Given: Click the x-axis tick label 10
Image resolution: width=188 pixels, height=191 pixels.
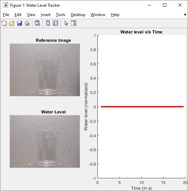Looking at the screenshot, I should tap(142, 183).
